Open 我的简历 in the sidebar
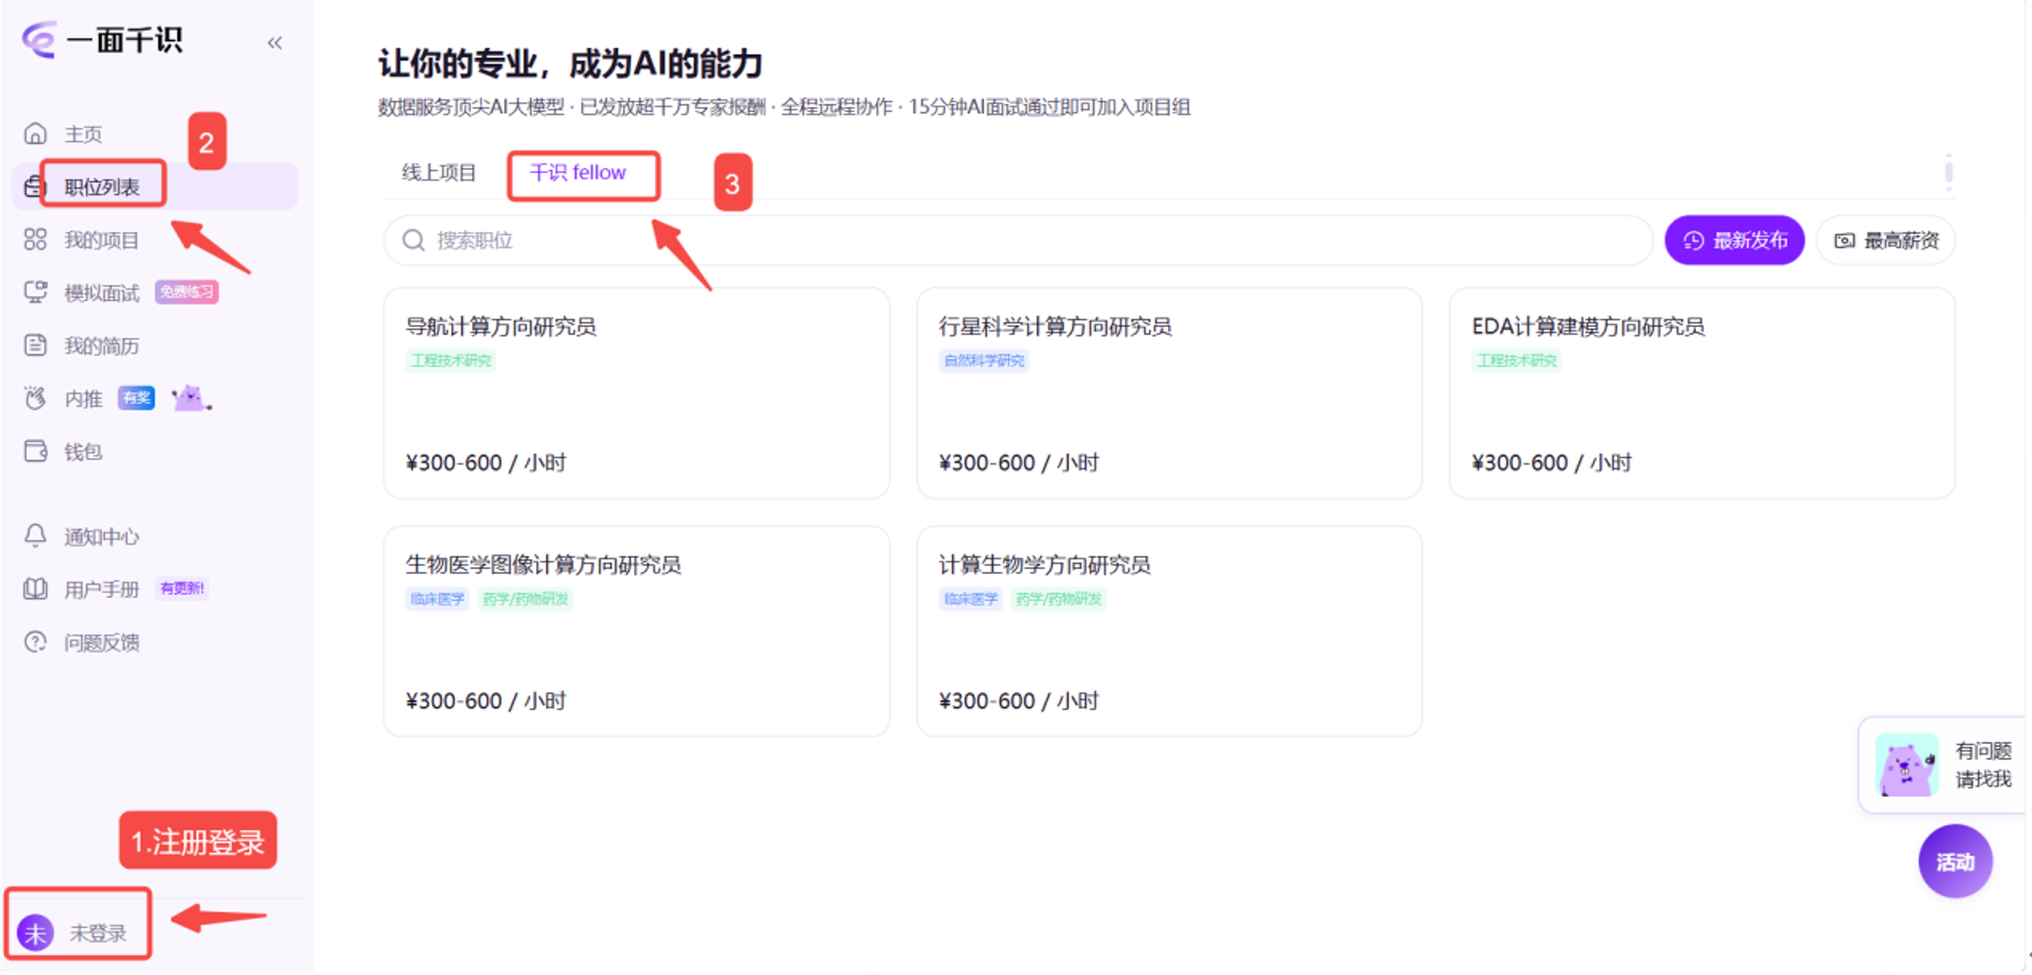2032x975 pixels. (x=101, y=346)
